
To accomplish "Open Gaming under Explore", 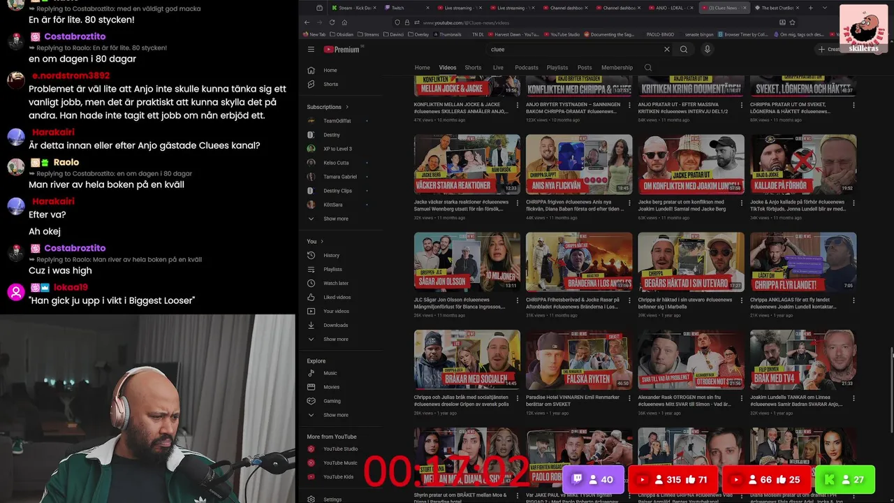I will [x=332, y=401].
